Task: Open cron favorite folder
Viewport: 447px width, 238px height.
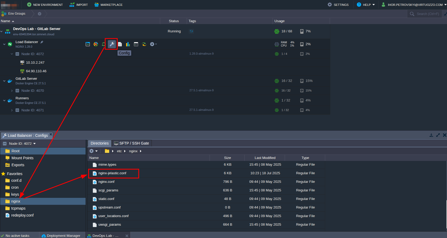Action: point(43,187)
